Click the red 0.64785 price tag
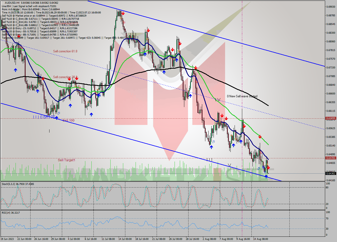This screenshot has width=337, height=242. pos(331,158)
